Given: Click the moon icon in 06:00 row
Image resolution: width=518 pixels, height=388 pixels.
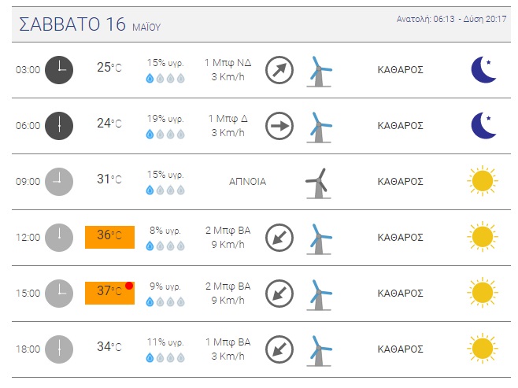Looking at the screenshot, I should [x=483, y=125].
